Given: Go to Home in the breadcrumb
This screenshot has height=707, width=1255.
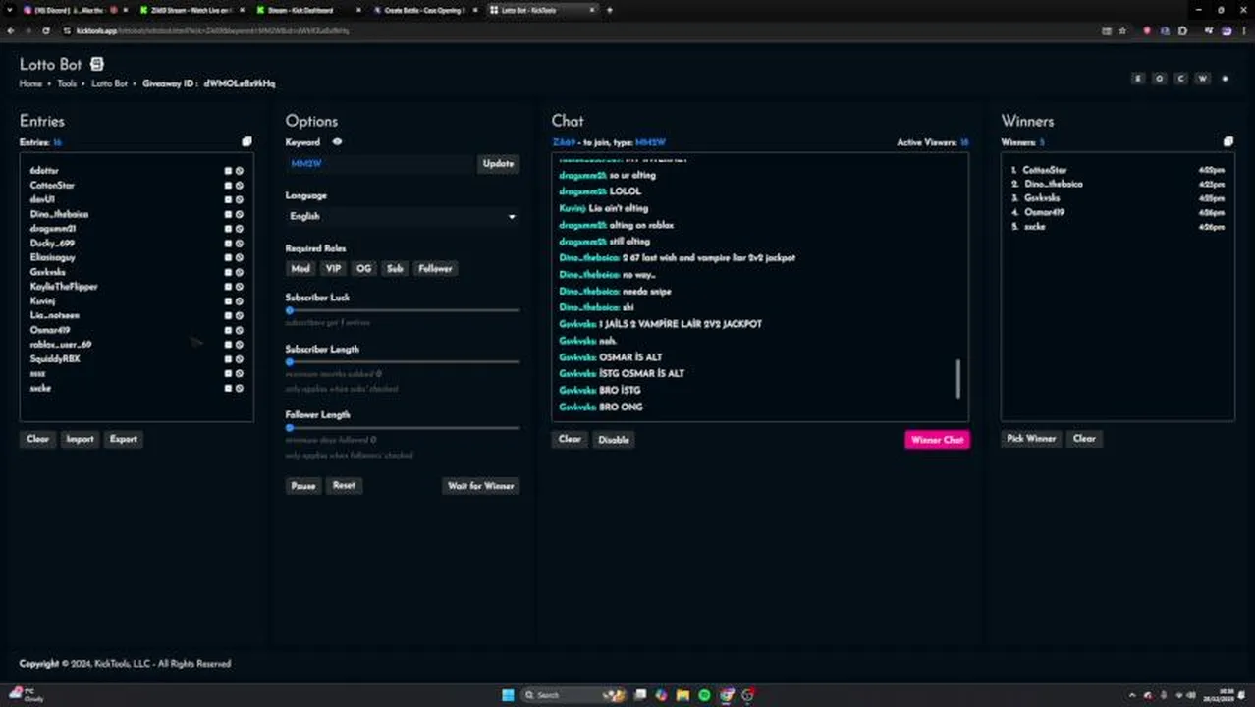Looking at the screenshot, I should pos(30,83).
